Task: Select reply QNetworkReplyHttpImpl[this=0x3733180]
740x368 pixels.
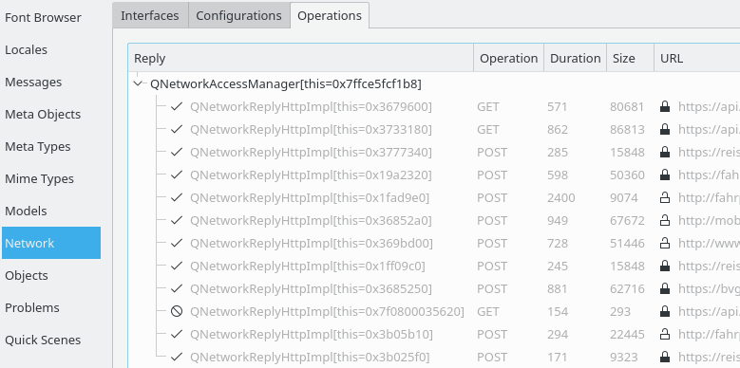Action: [311, 130]
